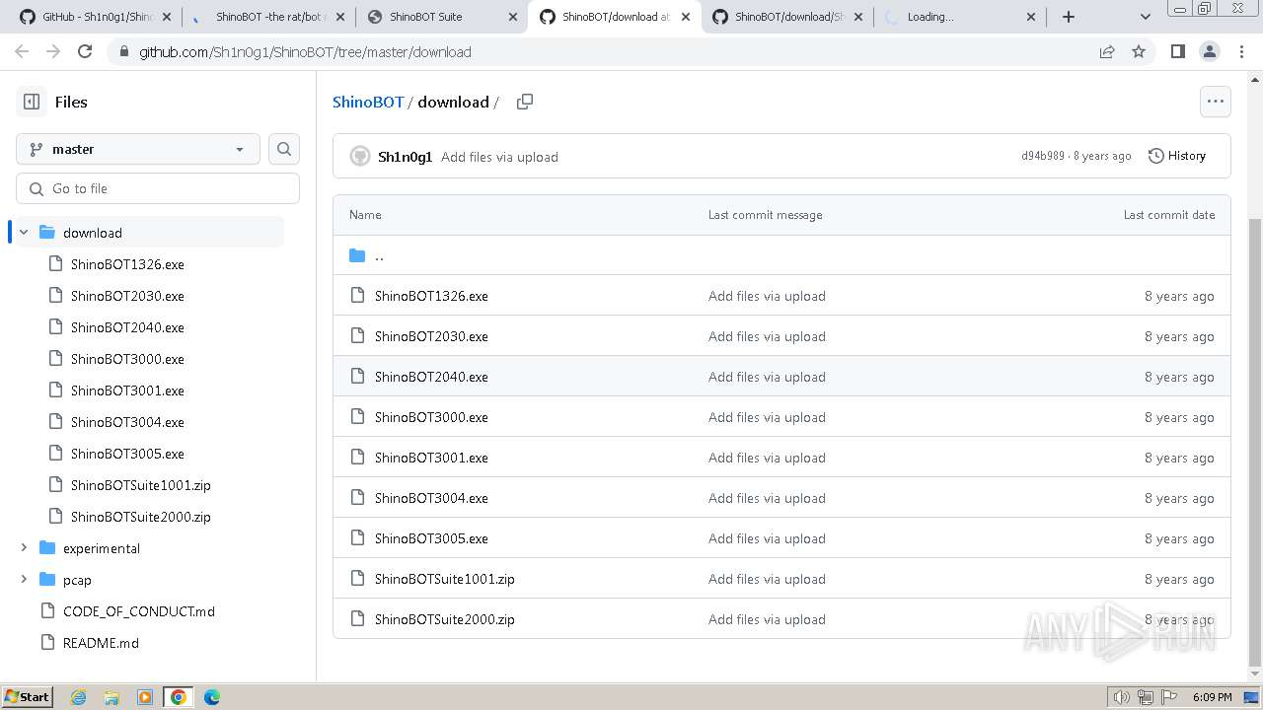Viewport: 1263px width, 710px height.
Task: Open Windows Media Player from taskbar
Action: [x=145, y=697]
